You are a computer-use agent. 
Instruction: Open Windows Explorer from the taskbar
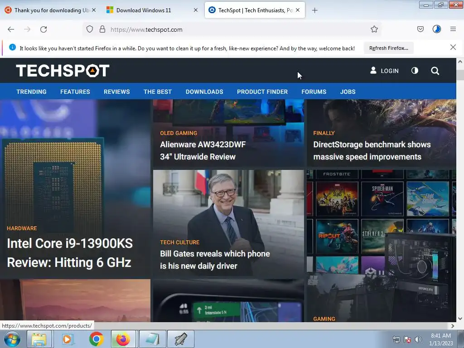39,339
